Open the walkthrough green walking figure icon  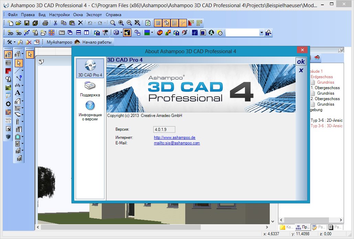click(211, 33)
